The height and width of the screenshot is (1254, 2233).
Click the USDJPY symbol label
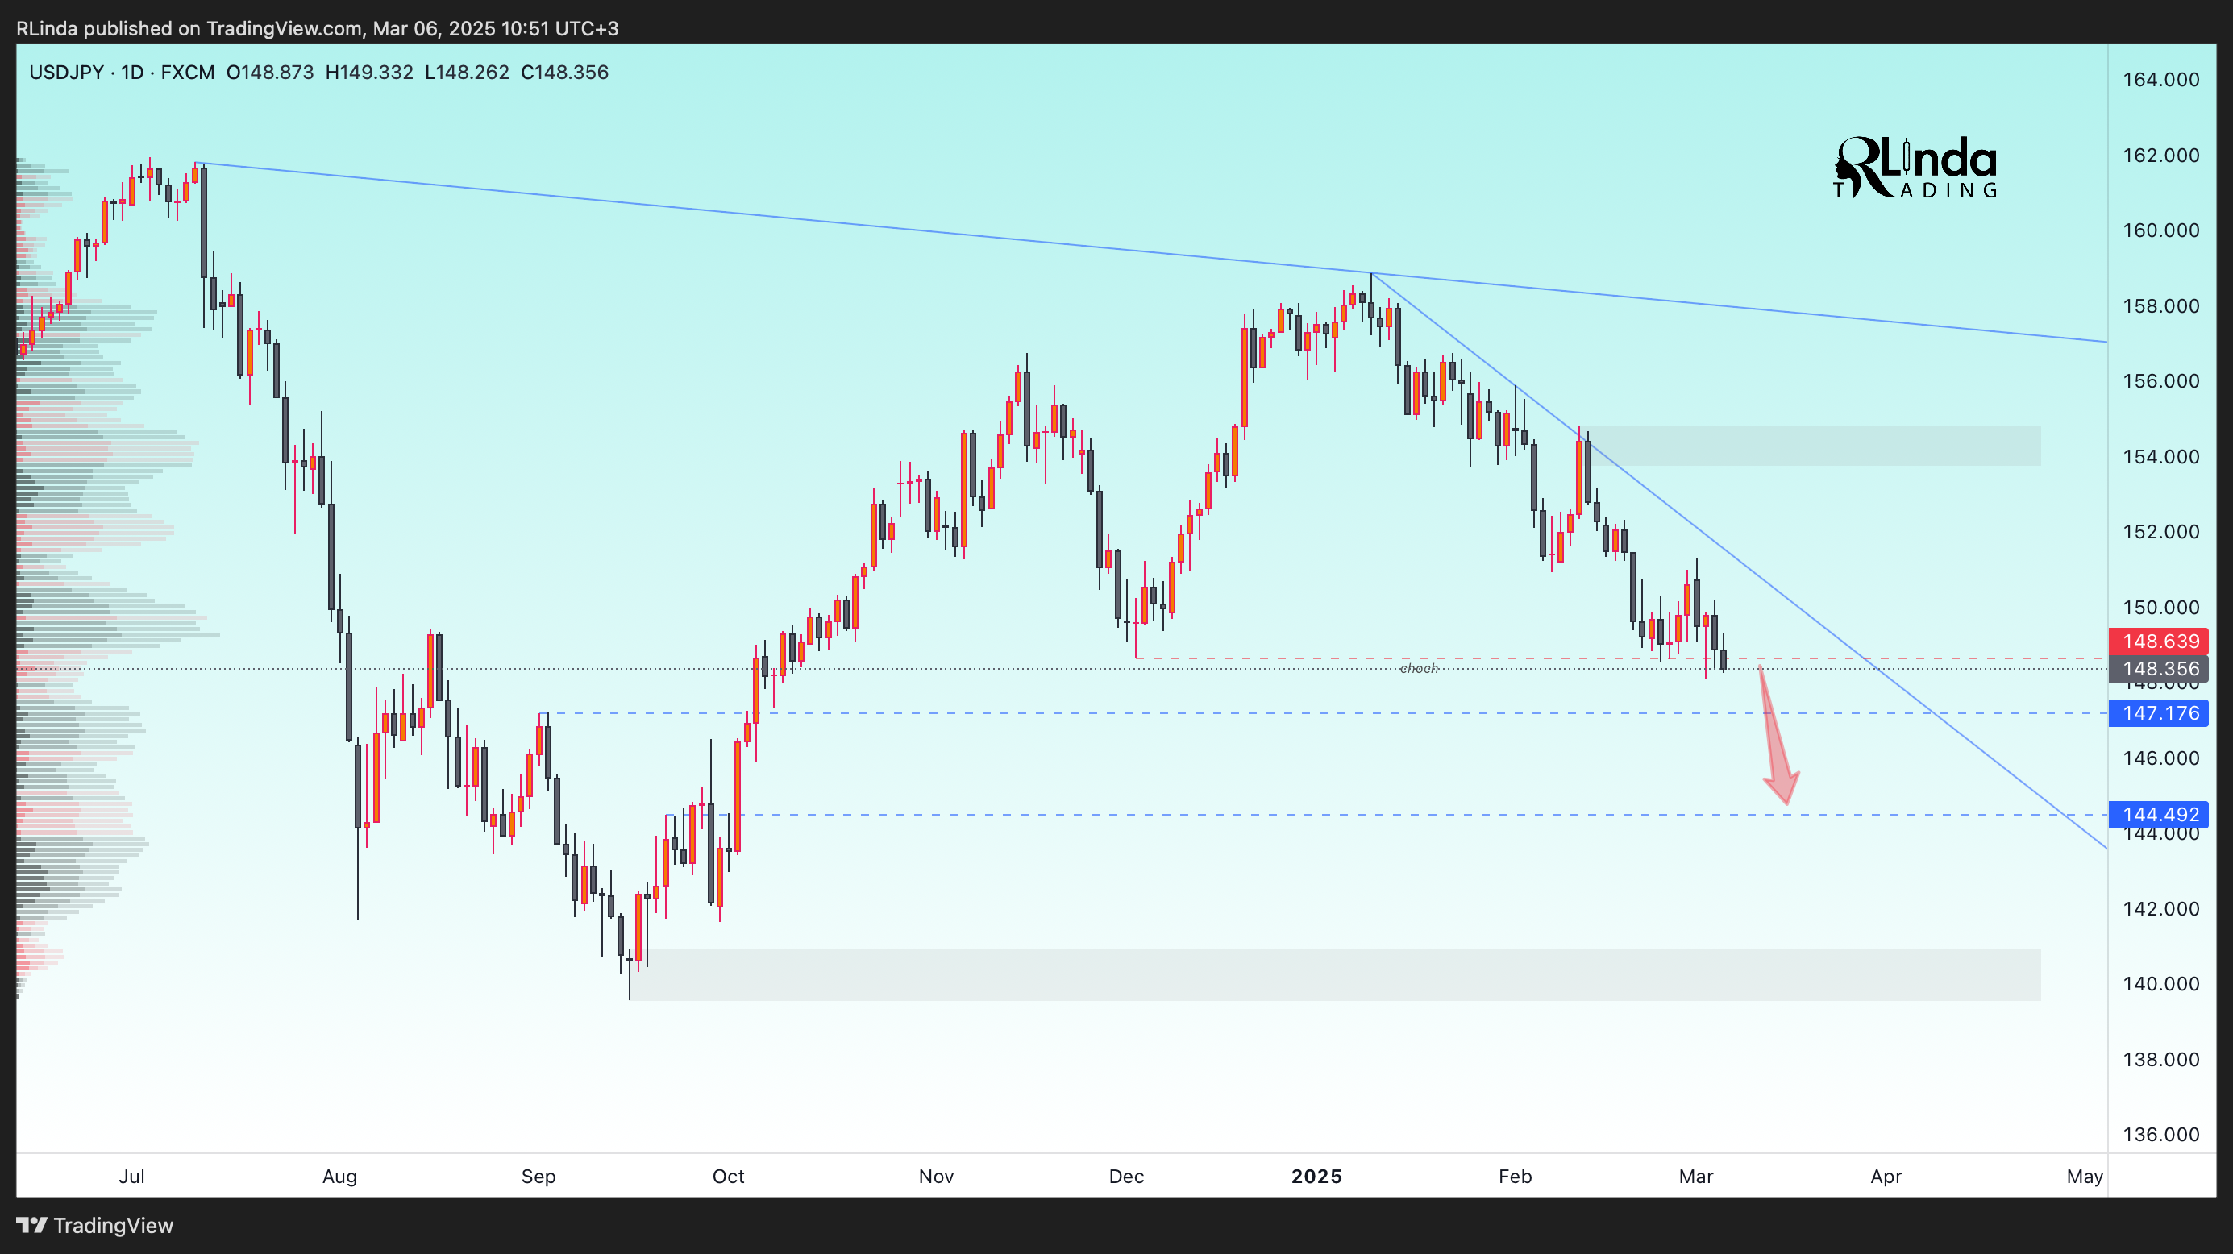67,72
